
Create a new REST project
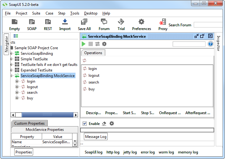[x=48, y=25]
